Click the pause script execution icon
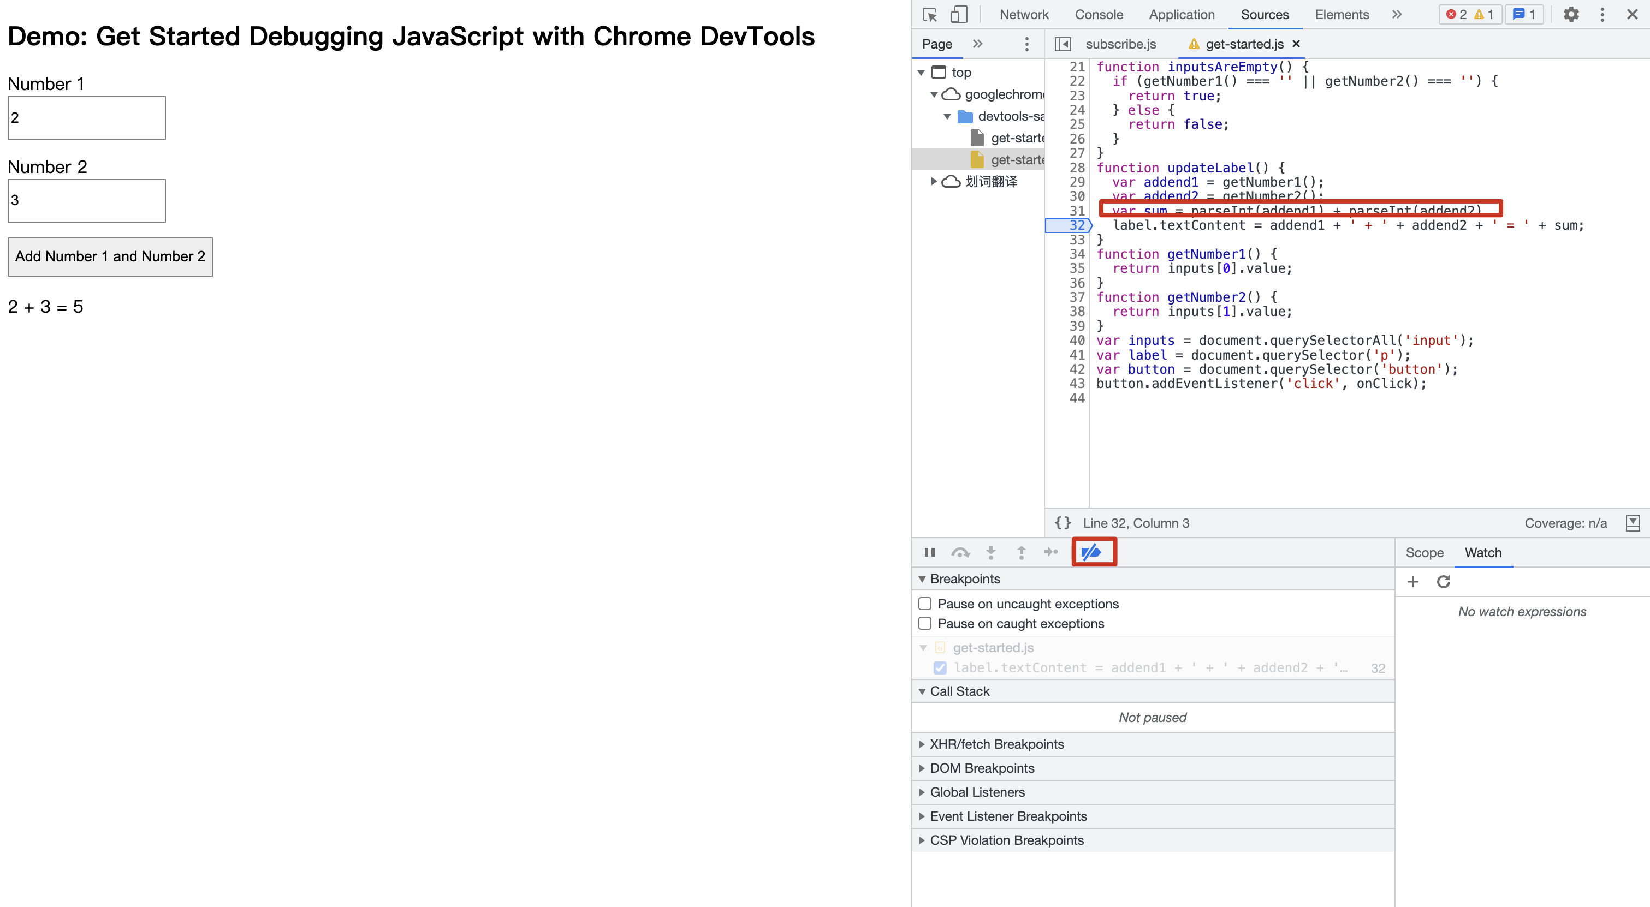Viewport: 1650px width, 907px height. point(929,552)
